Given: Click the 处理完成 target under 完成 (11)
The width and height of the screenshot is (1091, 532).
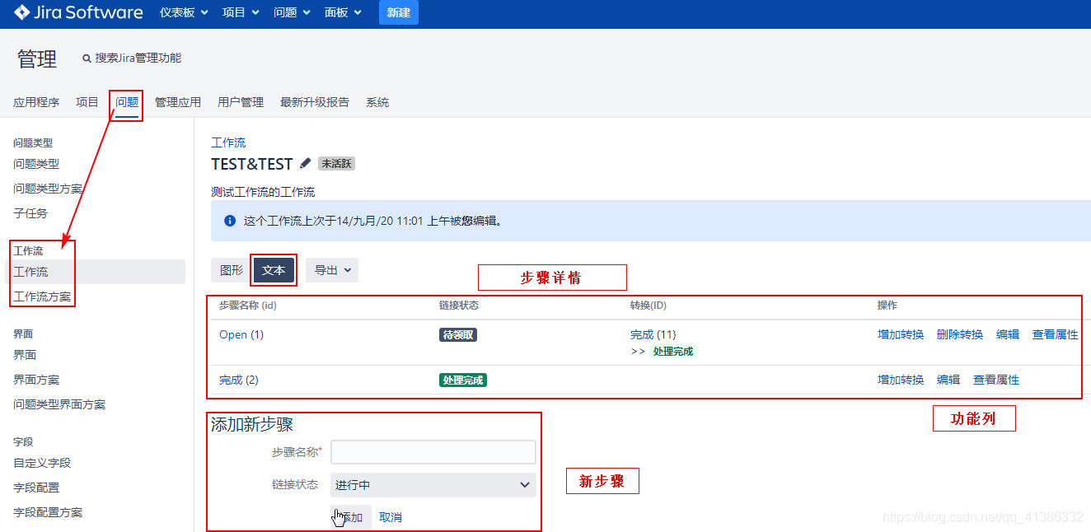Looking at the screenshot, I should pos(673,352).
